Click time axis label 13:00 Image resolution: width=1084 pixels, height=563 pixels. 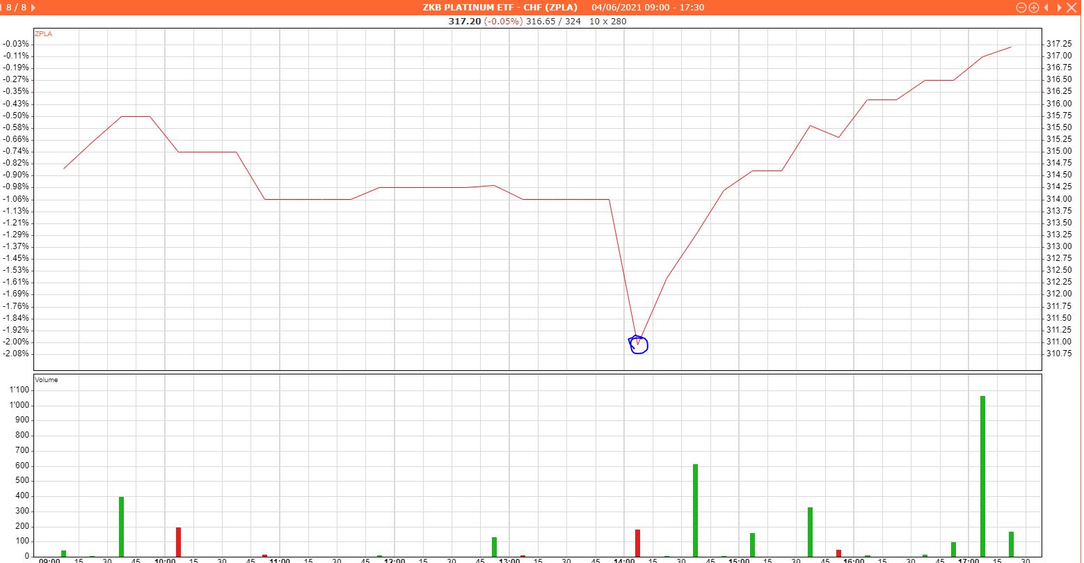[509, 560]
